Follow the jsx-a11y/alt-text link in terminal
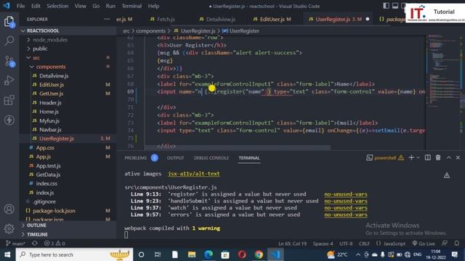Image resolution: width=465 pixels, height=261 pixels. click(194, 174)
